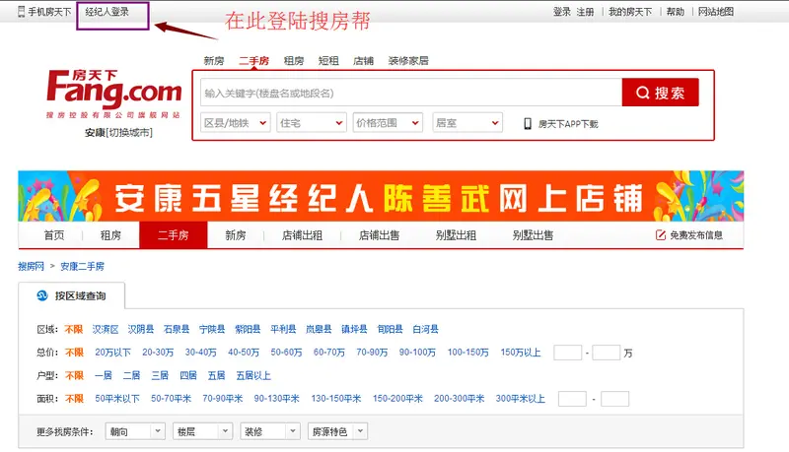Open 新房 in the navigation bar
The image size is (789, 452).
(236, 235)
